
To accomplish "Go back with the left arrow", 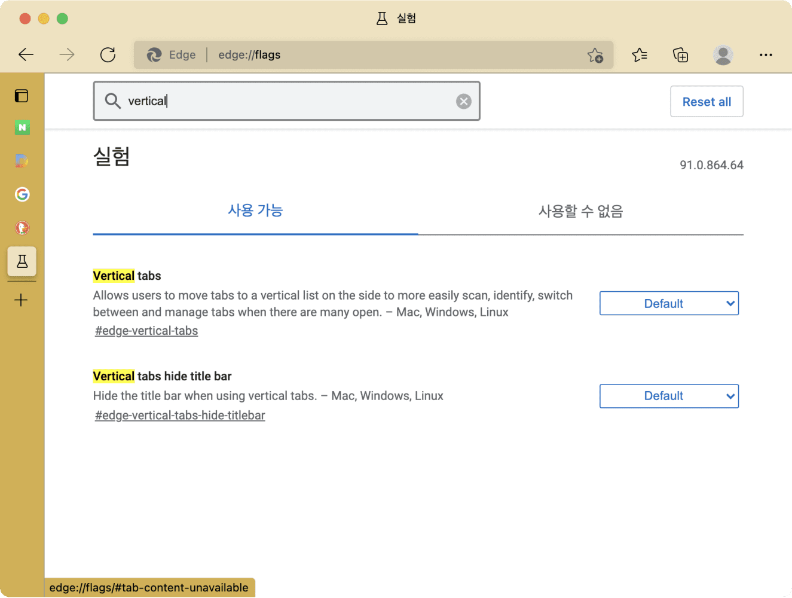I will pyautogui.click(x=26, y=55).
